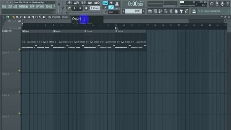Open the Browser icon
This screenshot has width=231, height=130.
166,11
